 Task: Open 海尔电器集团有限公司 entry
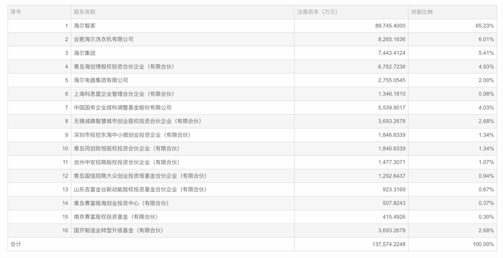coord(100,80)
